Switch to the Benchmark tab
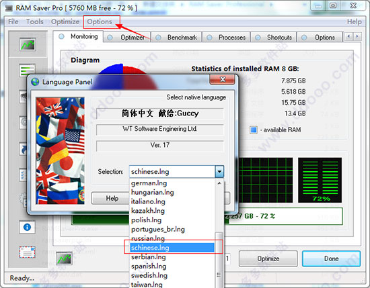This screenshot has width=370, height=288. coord(176,38)
